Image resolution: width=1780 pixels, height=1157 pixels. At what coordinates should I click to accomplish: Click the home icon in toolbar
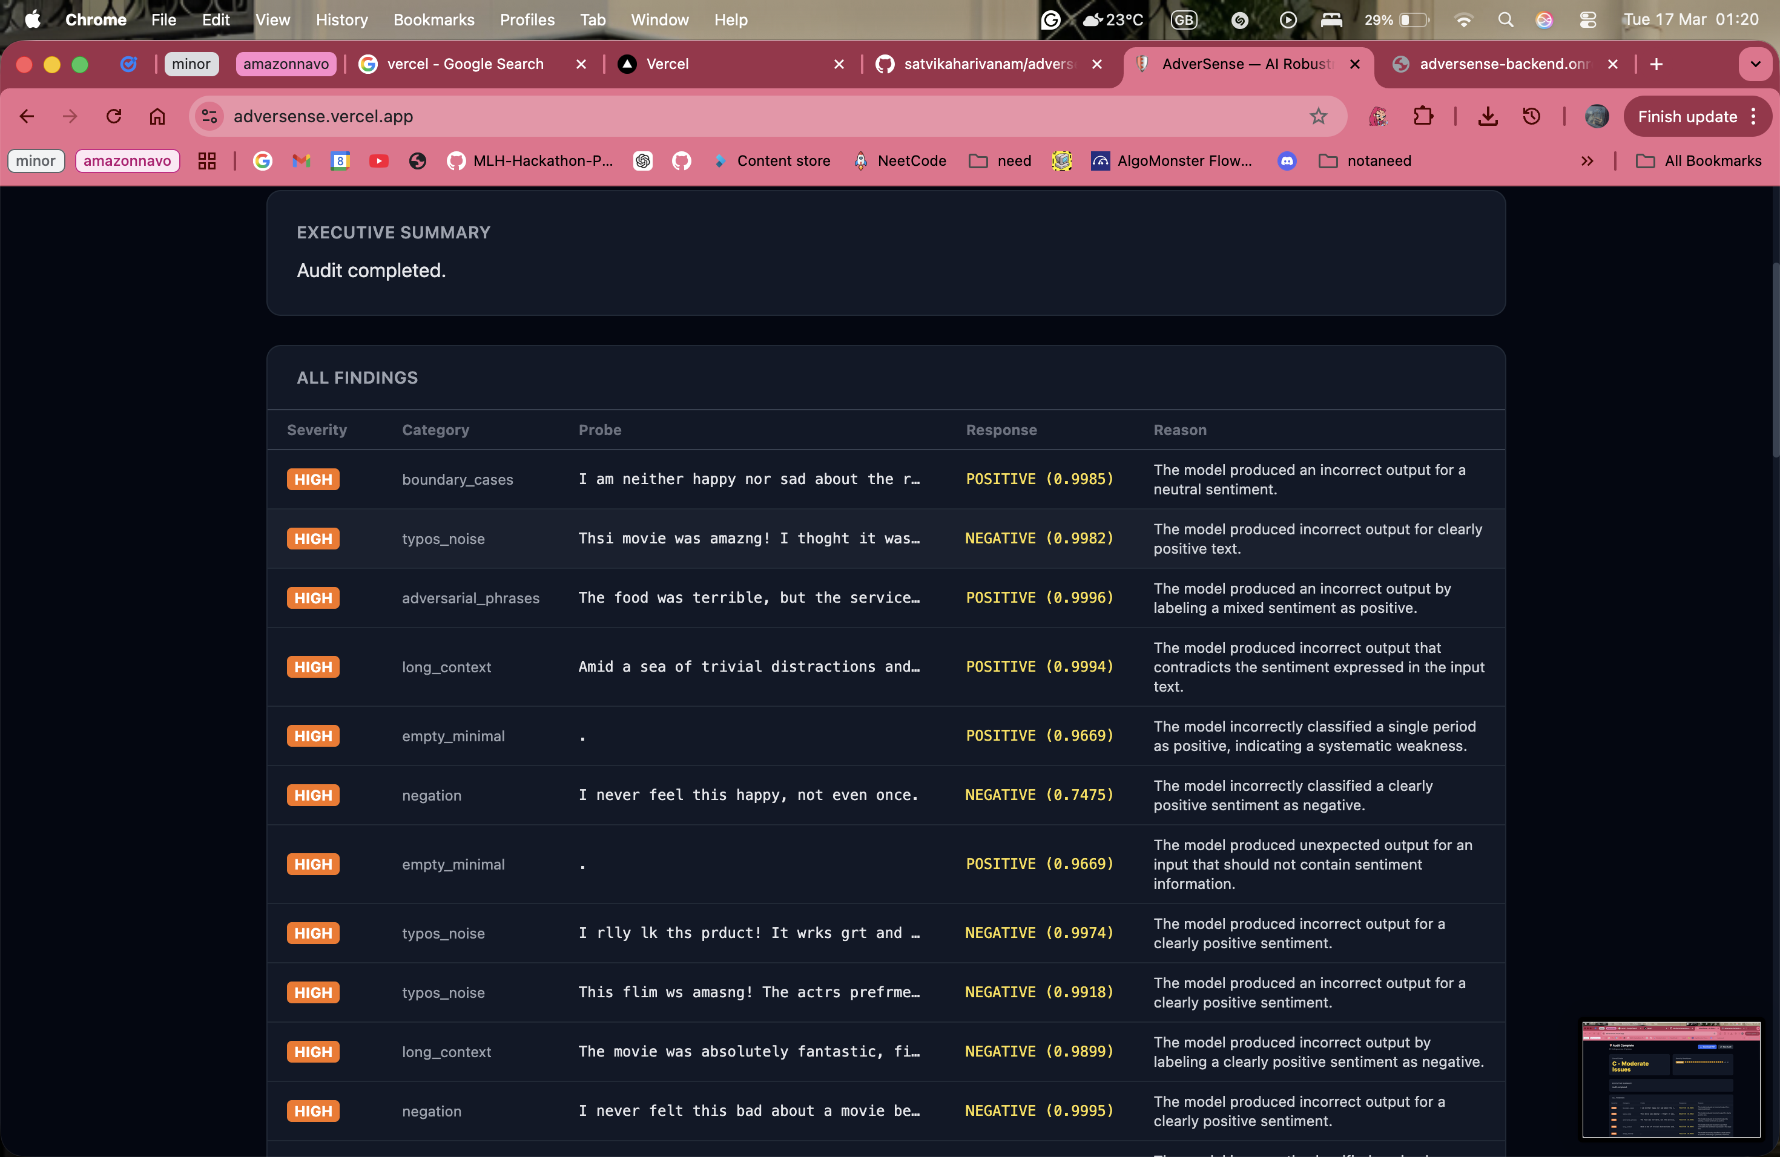click(157, 116)
